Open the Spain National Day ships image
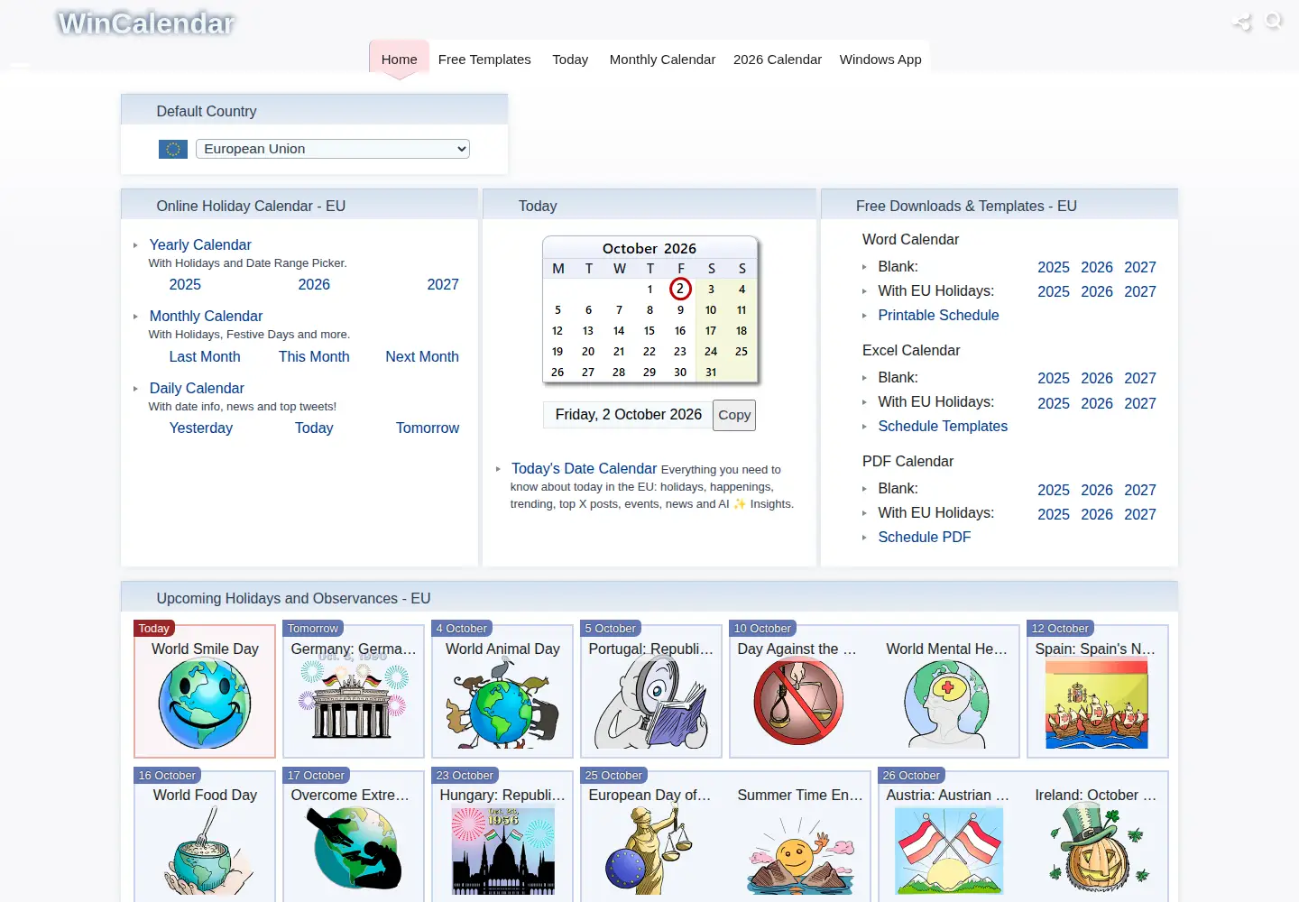 (1097, 704)
